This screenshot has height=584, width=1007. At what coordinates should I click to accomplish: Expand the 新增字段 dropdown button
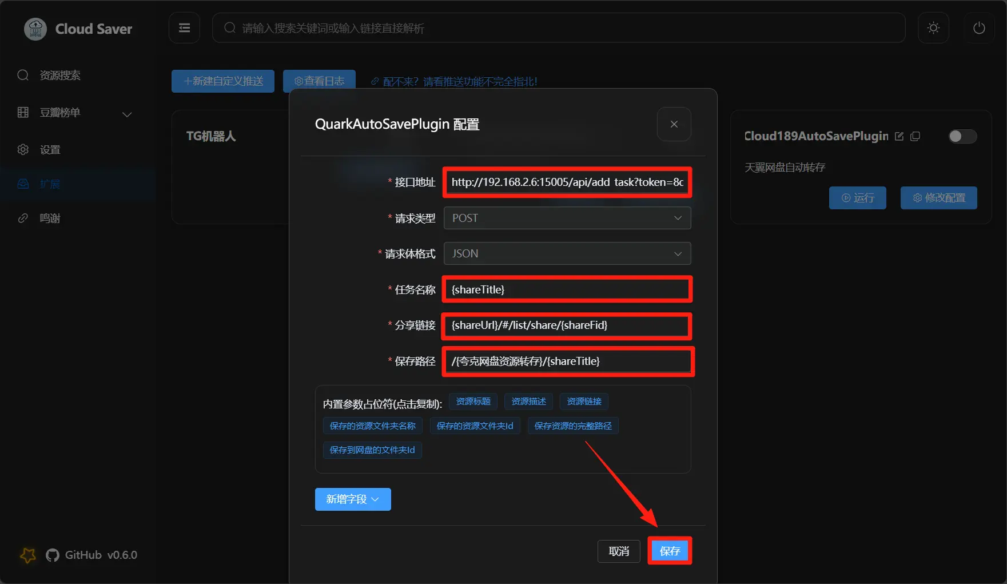[353, 499]
